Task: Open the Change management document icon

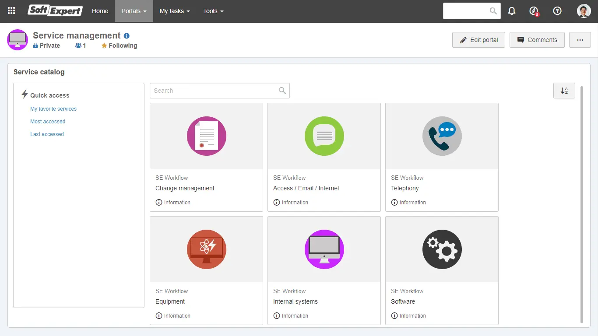Action: [207, 136]
